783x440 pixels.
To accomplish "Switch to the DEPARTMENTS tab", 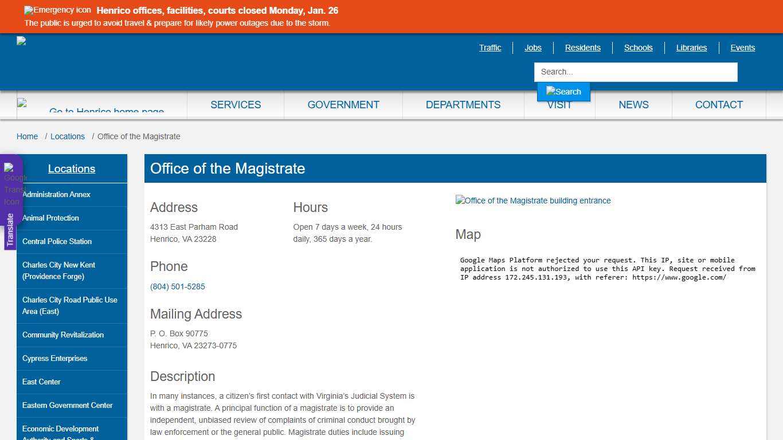I will (463, 105).
